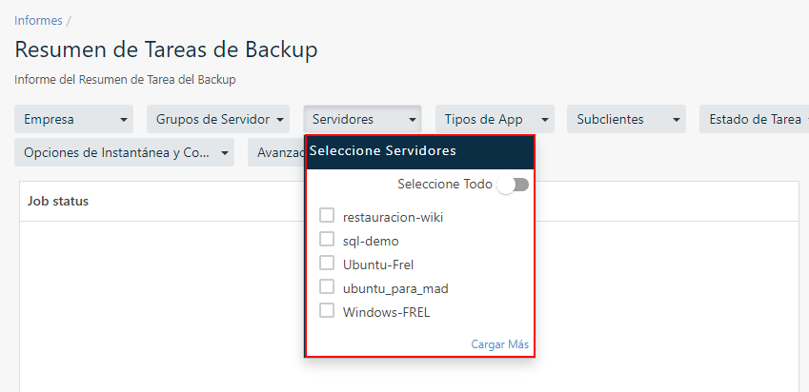Click the Servidores dropdown arrow icon
The width and height of the screenshot is (809, 392).
412,121
